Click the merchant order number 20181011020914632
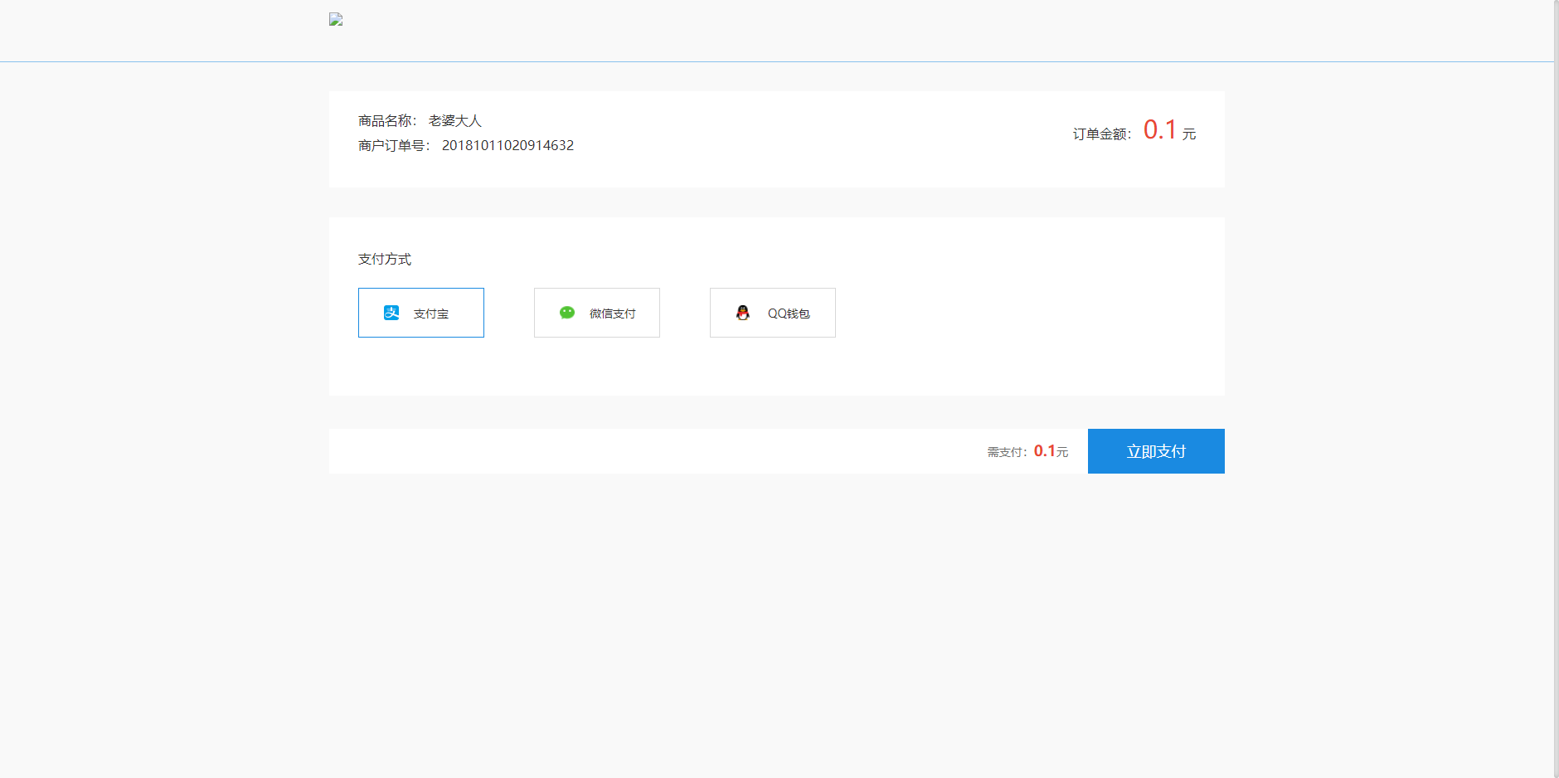This screenshot has width=1559, height=778. coord(508,144)
